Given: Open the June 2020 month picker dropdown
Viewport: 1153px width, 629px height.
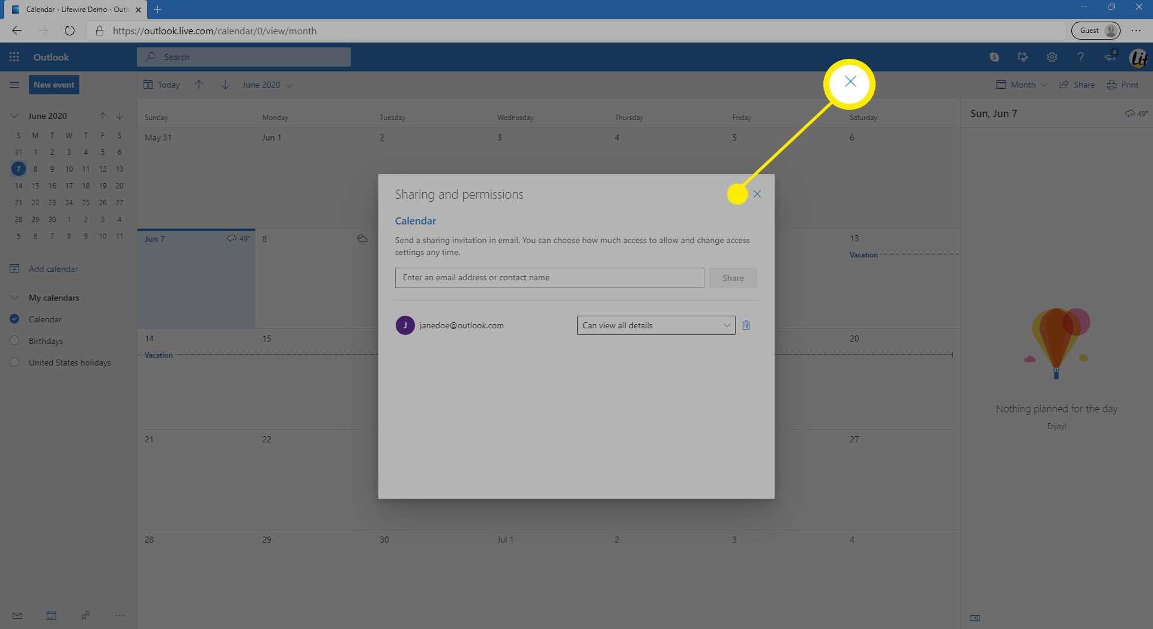Looking at the screenshot, I should 268,85.
